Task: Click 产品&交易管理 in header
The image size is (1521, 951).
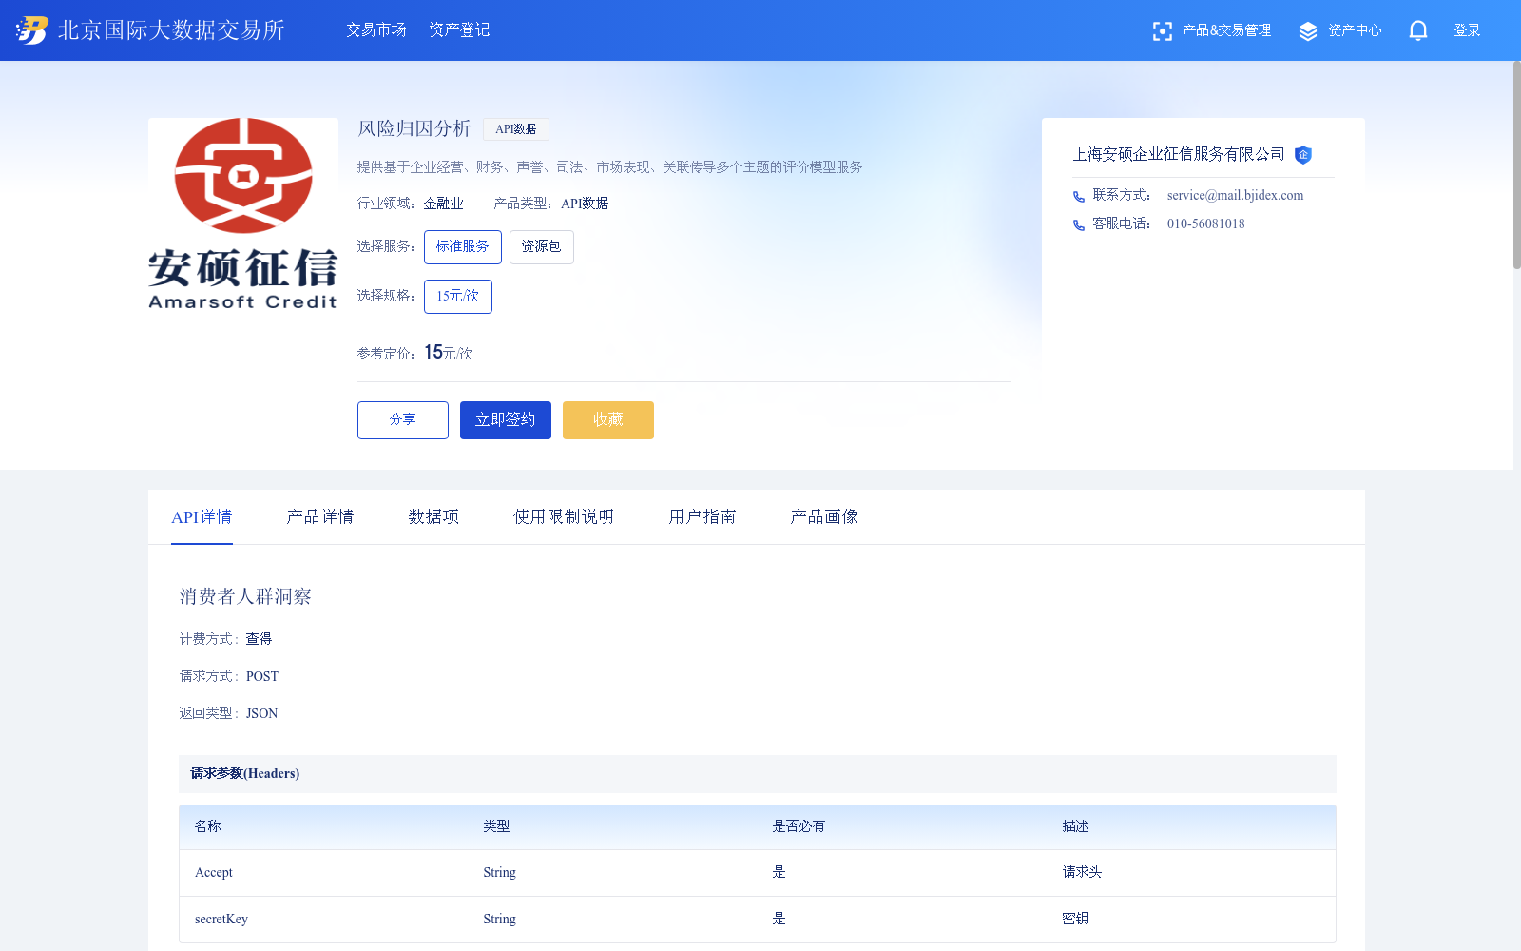Action: (1226, 30)
